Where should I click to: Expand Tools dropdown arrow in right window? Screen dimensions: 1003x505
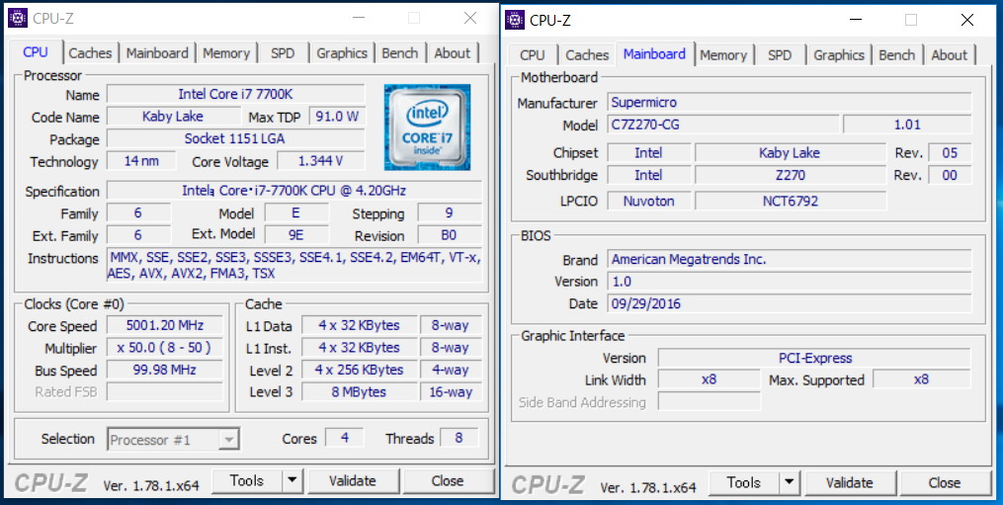tap(790, 482)
